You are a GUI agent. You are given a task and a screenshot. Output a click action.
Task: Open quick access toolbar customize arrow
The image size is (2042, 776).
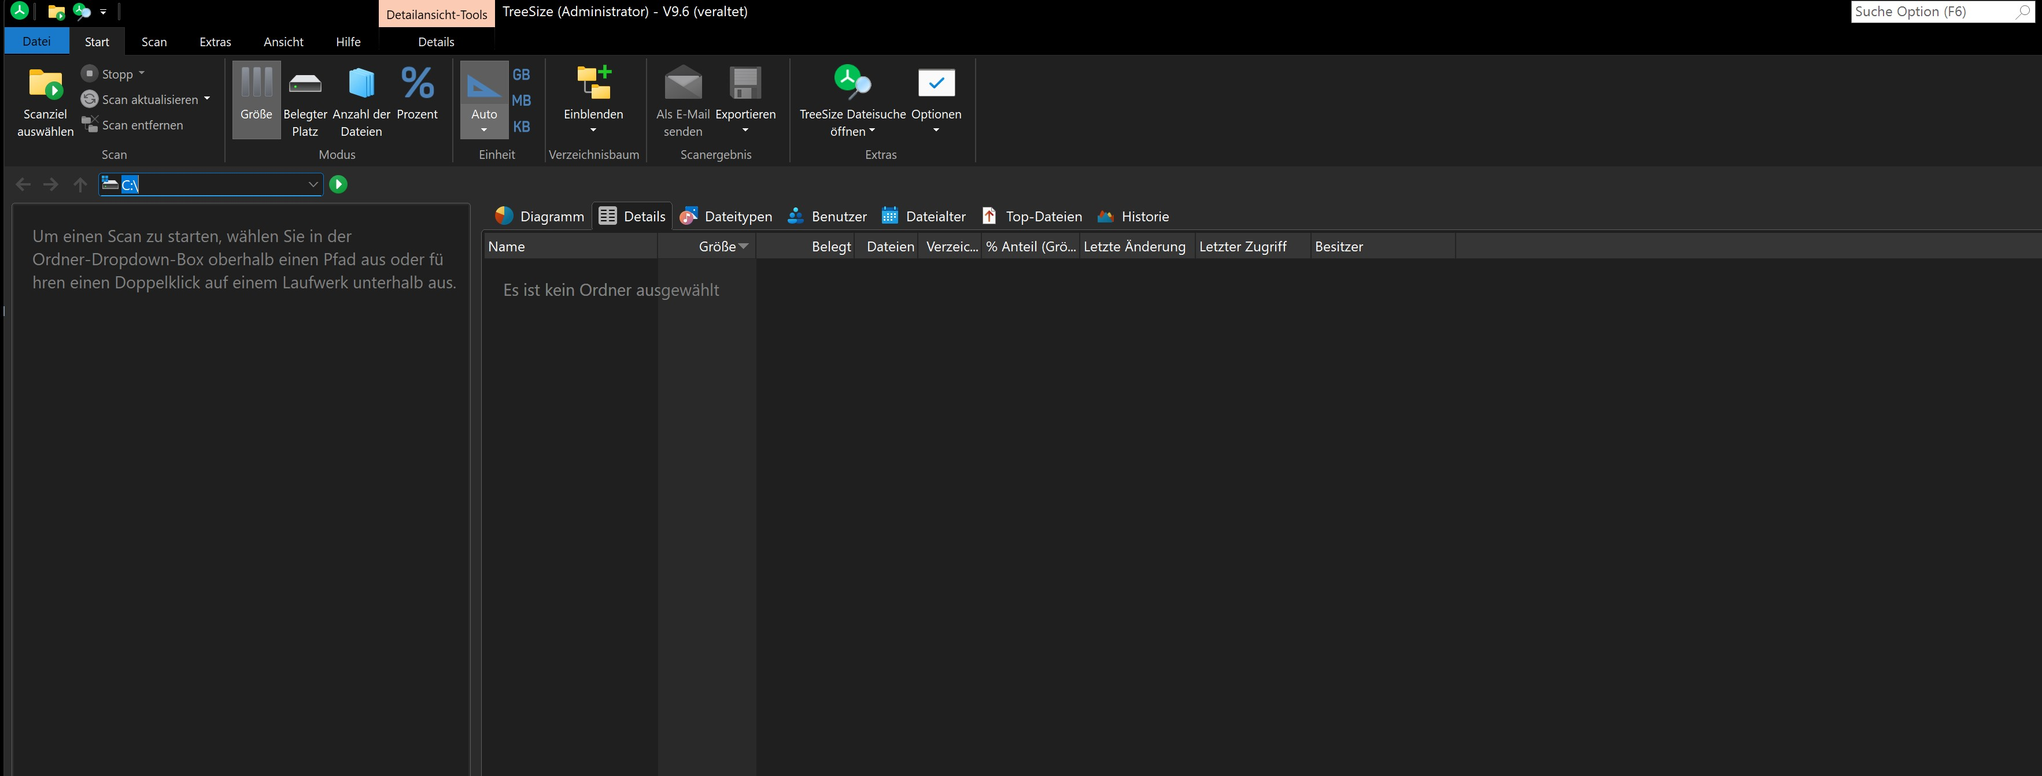[103, 12]
